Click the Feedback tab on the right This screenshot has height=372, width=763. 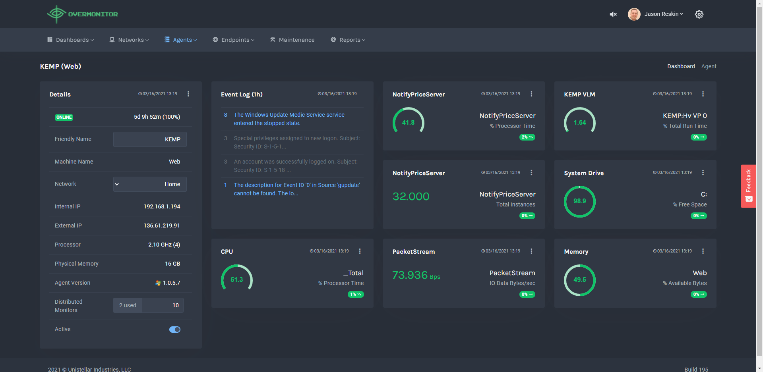(x=749, y=186)
